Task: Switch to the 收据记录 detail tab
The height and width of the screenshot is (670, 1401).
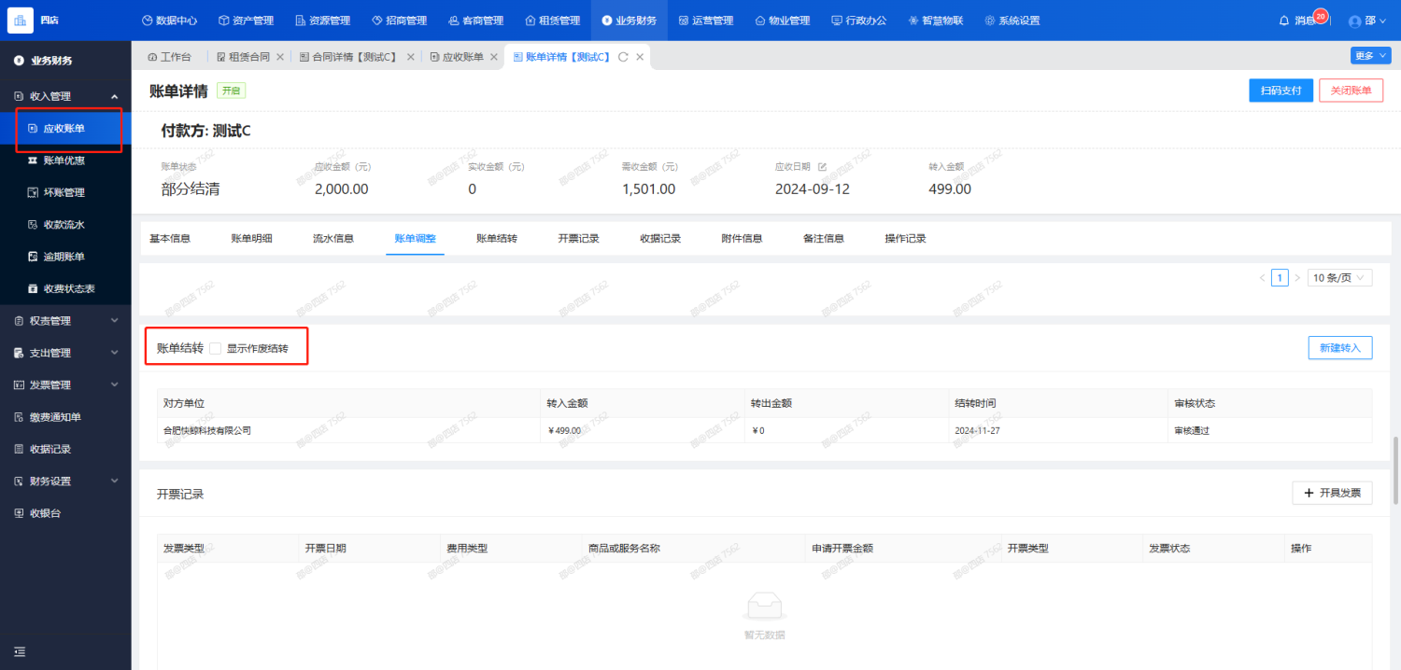Action: tap(660, 239)
